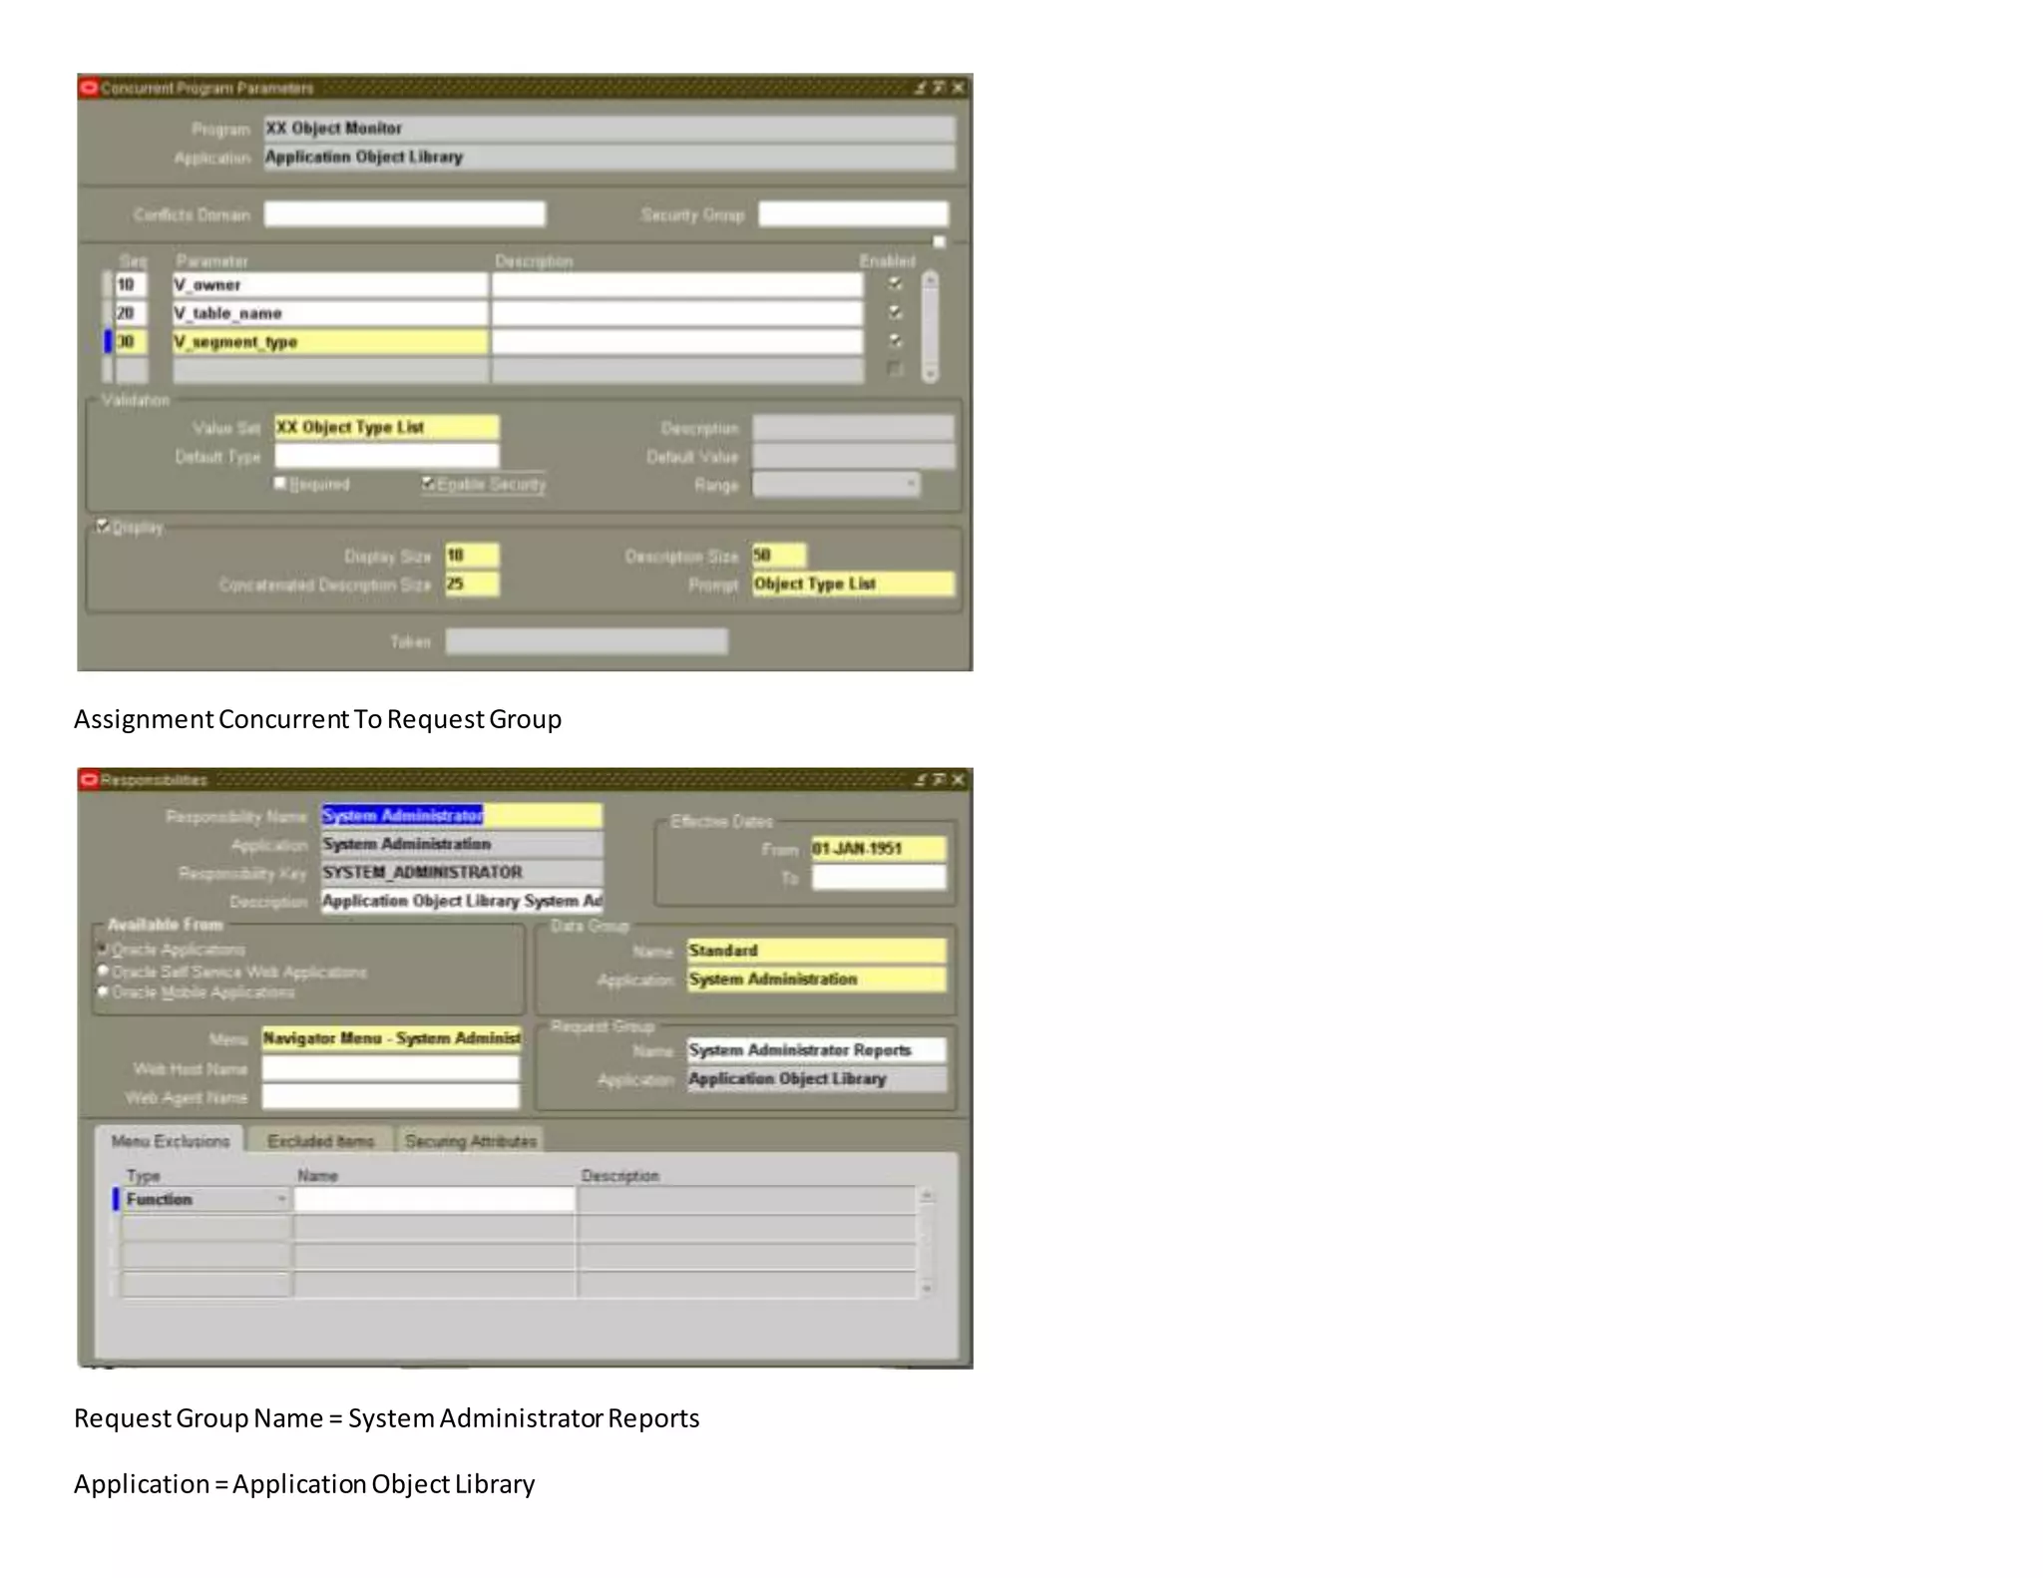Viewport: 2043px width, 1578px height.
Task: Toggle Enabled checkbox for V_table_name parameter
Action: [x=895, y=312]
